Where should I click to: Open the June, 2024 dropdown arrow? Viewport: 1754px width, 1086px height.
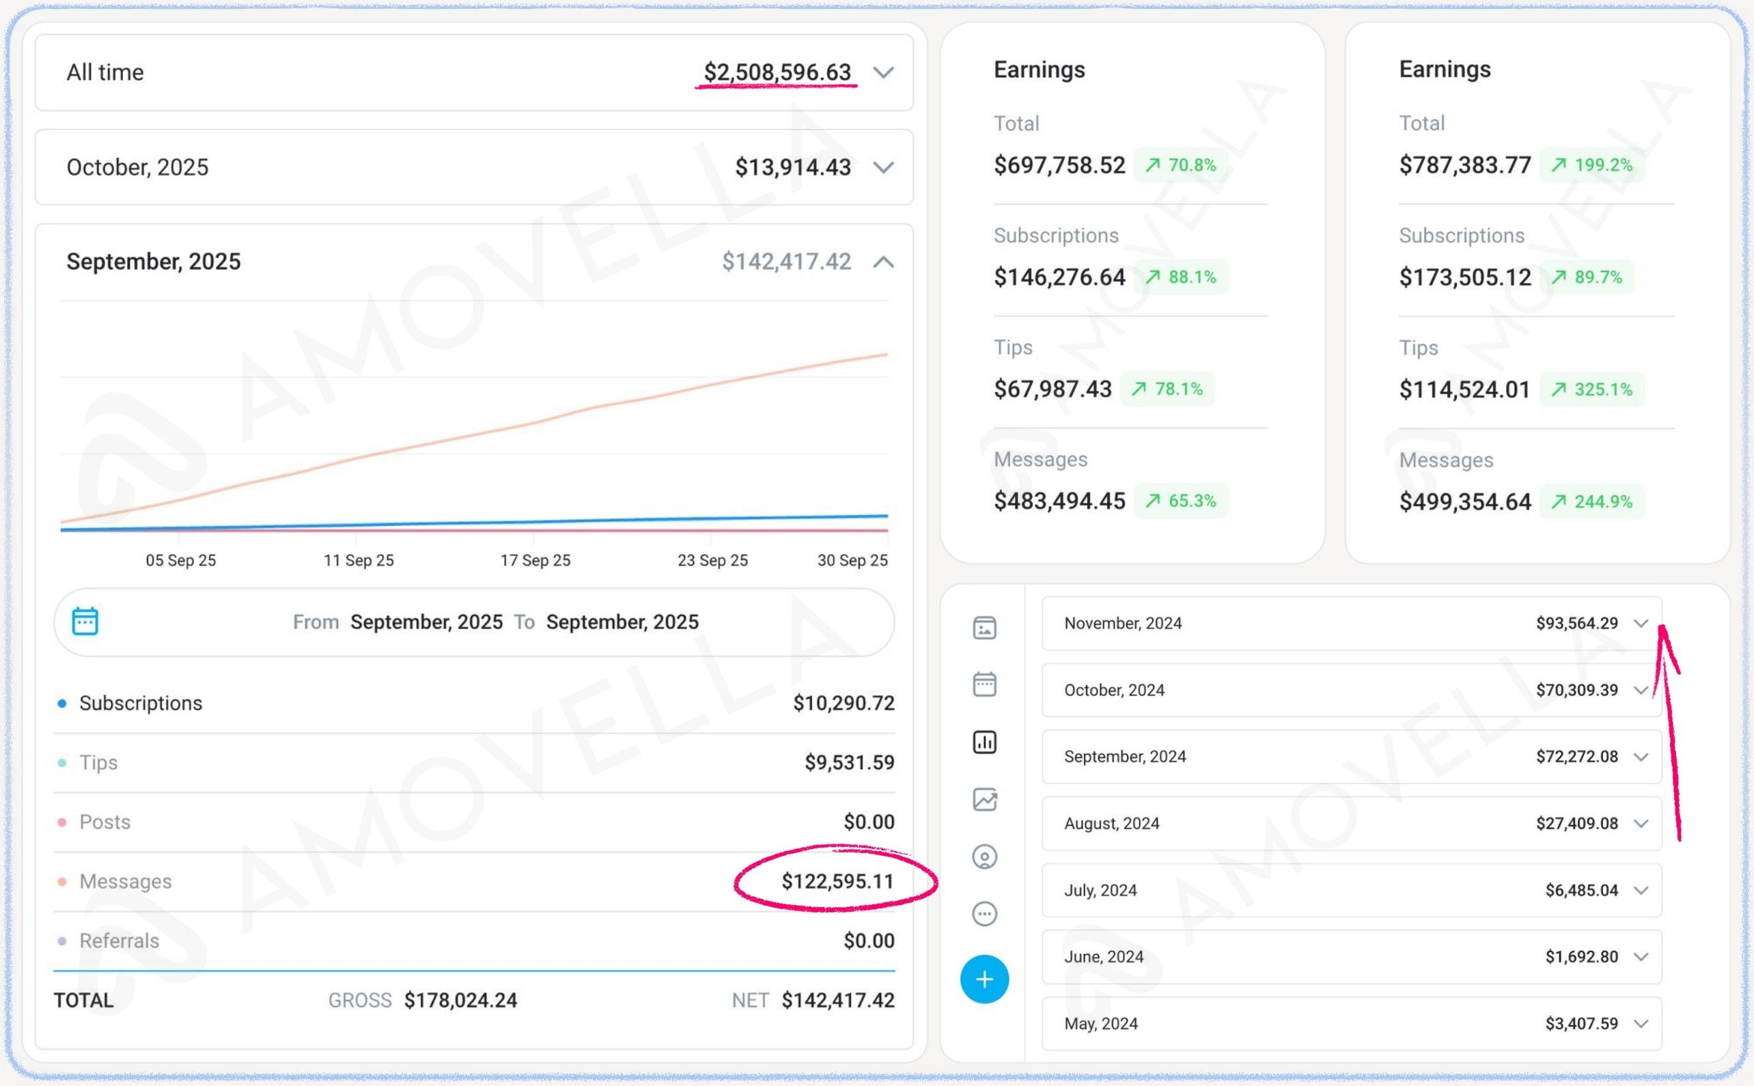tap(1641, 956)
